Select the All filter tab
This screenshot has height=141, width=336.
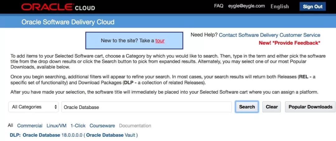point(11,125)
